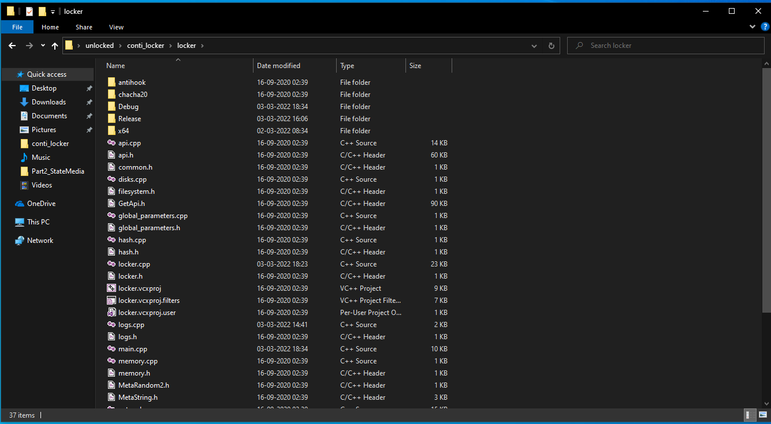
Task: Expand chevron after conti_locker in path
Action: [x=170, y=46]
